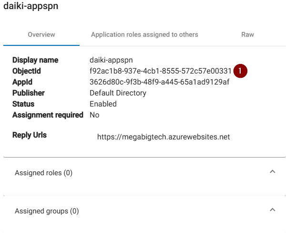Click the Assignment required value No

94,115
